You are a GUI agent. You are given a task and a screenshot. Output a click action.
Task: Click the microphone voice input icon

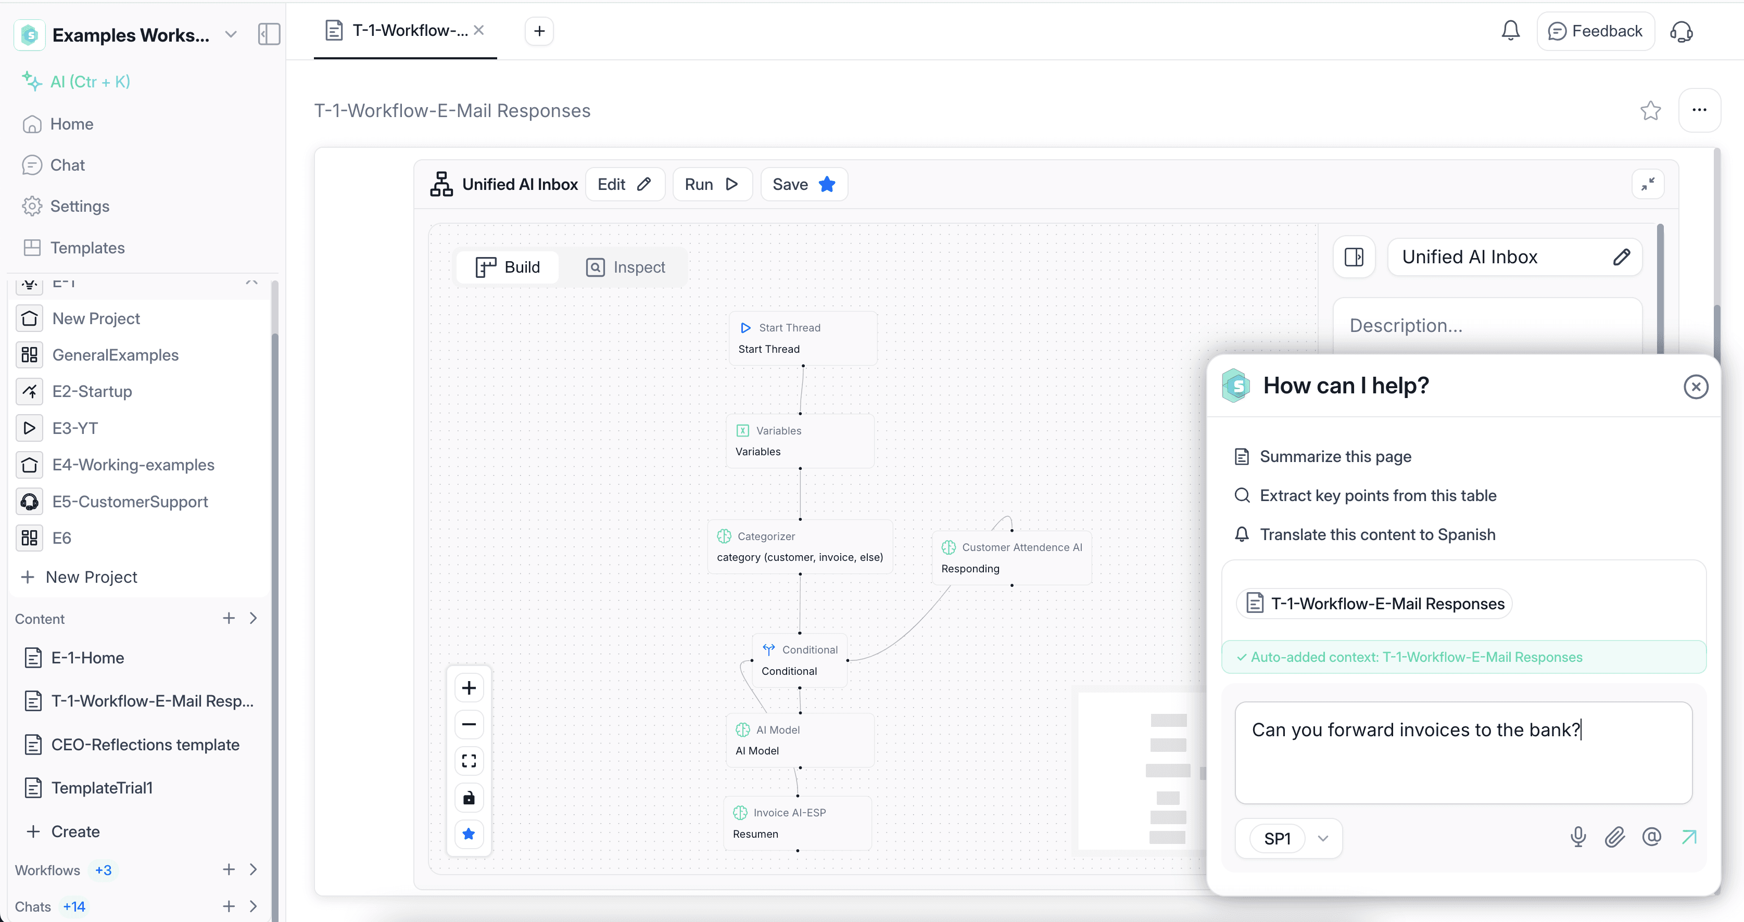[x=1577, y=837]
